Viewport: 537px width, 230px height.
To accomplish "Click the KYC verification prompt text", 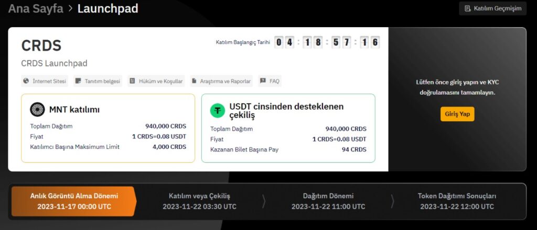I will coord(457,87).
